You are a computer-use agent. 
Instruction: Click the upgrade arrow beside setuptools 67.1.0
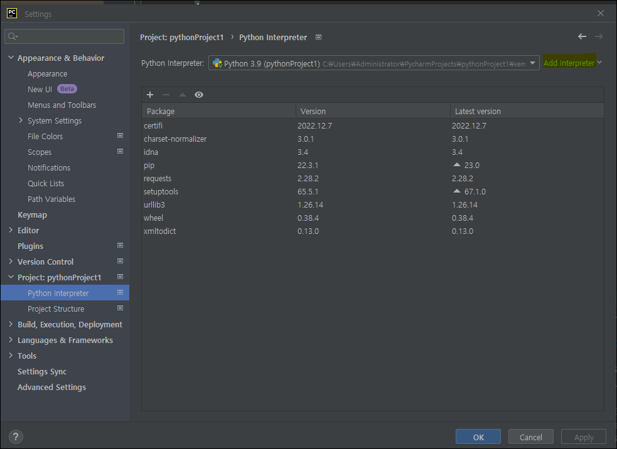(457, 191)
